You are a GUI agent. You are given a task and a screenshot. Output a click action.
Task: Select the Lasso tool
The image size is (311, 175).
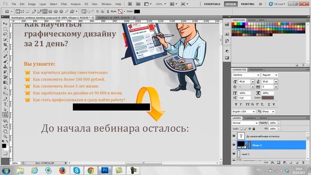coord(5,35)
